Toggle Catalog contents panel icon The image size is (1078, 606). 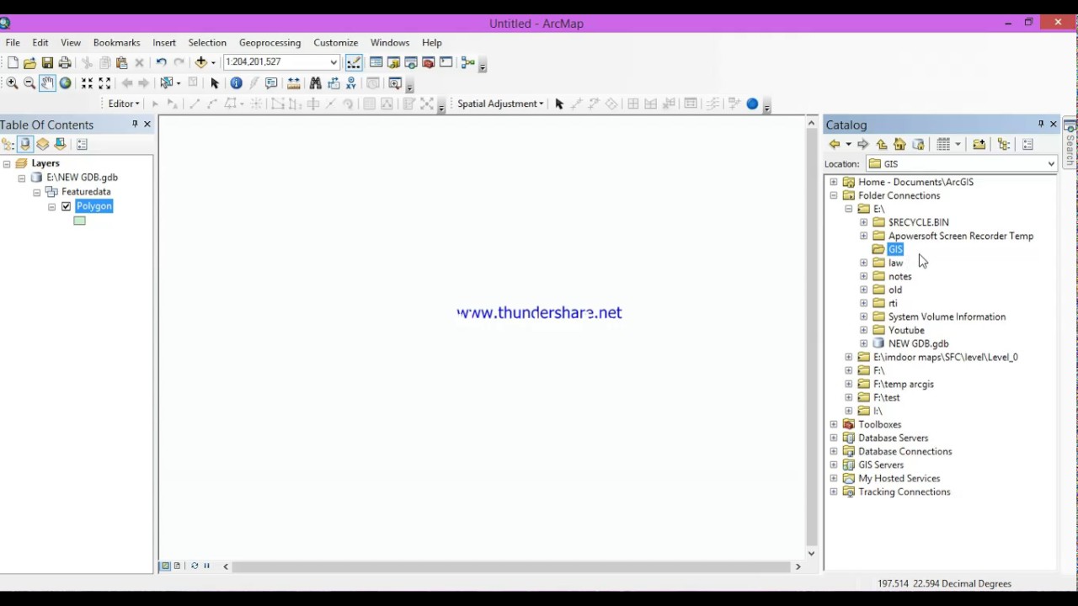[1004, 144]
